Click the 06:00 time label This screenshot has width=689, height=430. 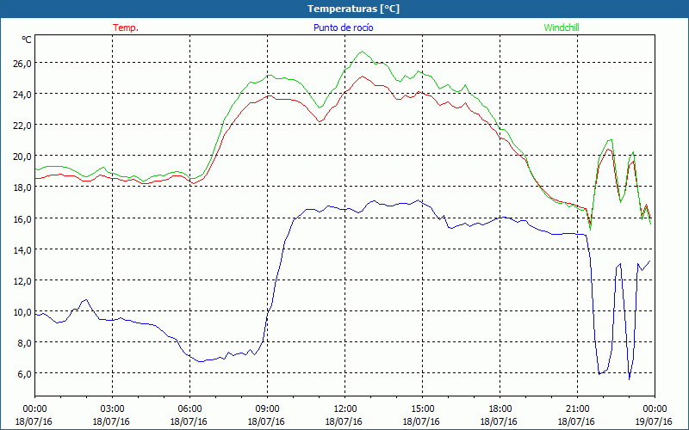point(189,409)
